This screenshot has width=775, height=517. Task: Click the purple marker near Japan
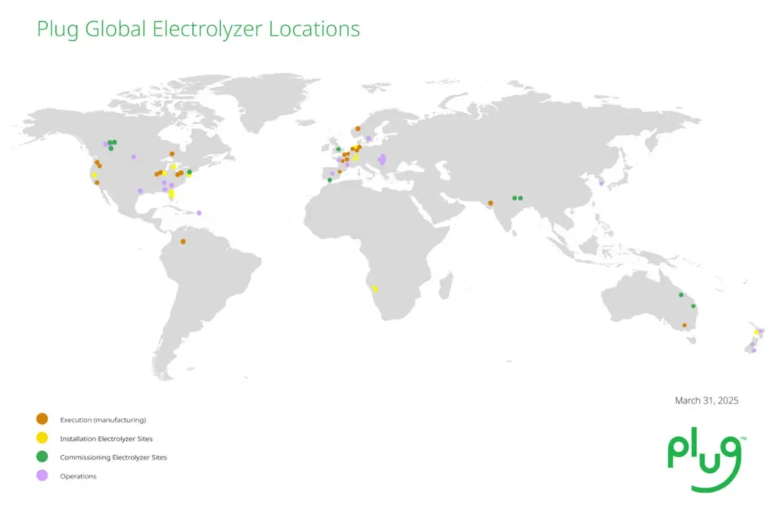tap(602, 183)
